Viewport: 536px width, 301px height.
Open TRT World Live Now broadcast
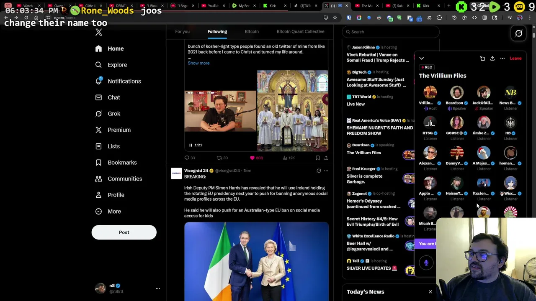coord(356,104)
